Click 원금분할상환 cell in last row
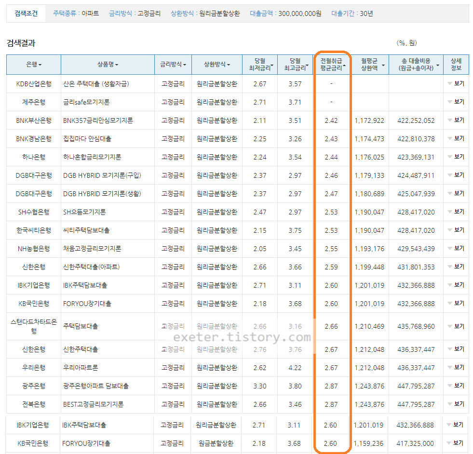Viewport: 473px width, 454px height. [216, 443]
